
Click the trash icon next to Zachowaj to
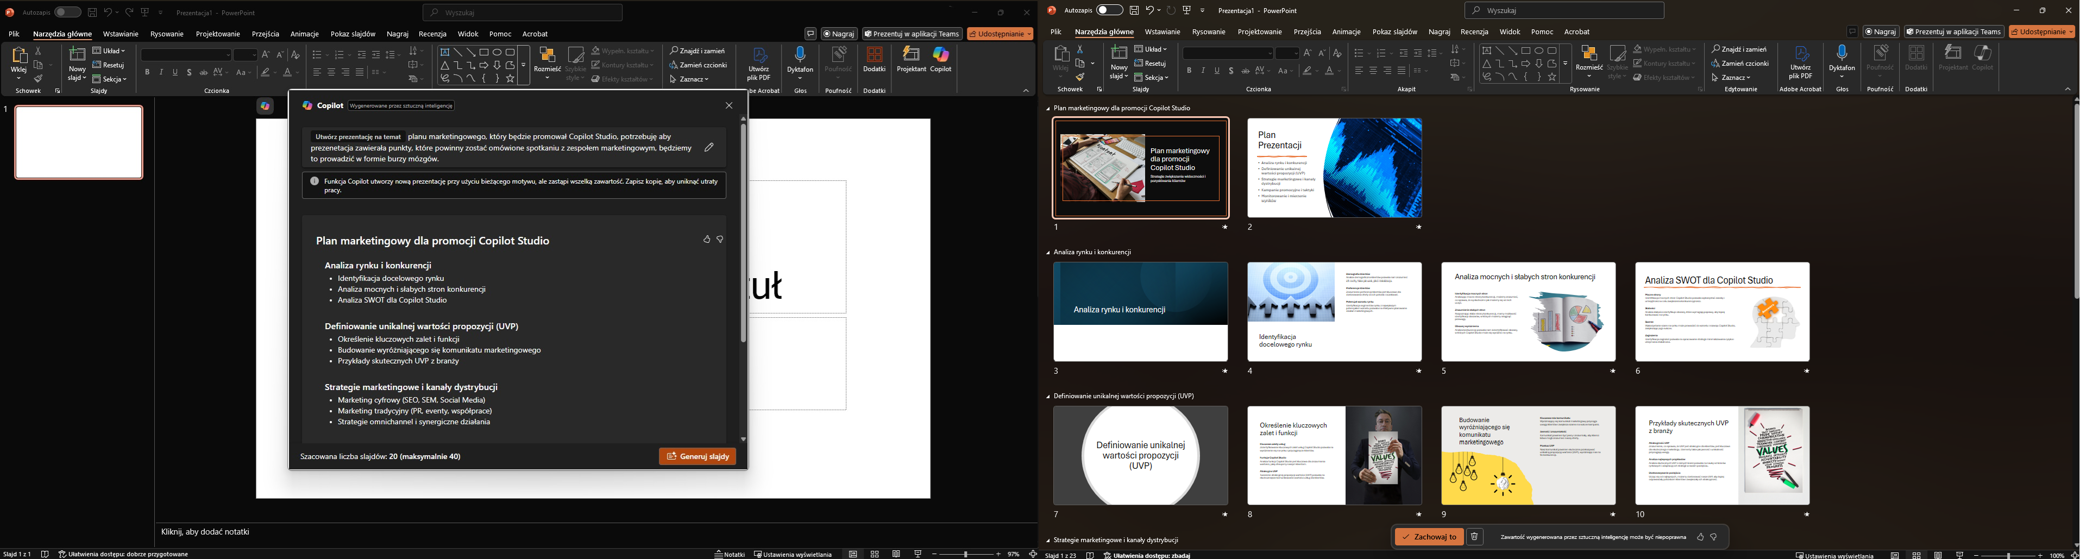(1474, 536)
